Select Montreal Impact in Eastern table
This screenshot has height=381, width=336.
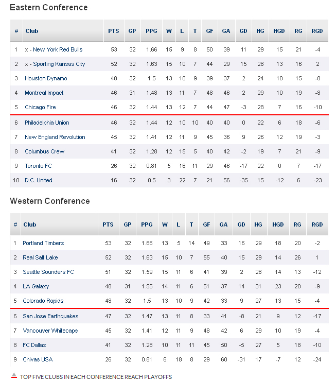coord(44,93)
